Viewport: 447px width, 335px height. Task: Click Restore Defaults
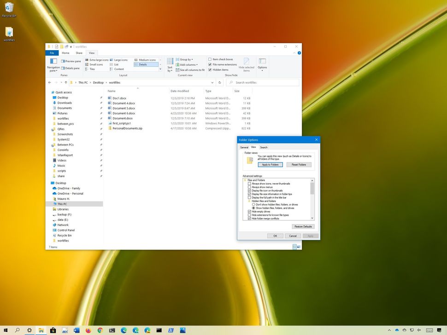point(303,226)
